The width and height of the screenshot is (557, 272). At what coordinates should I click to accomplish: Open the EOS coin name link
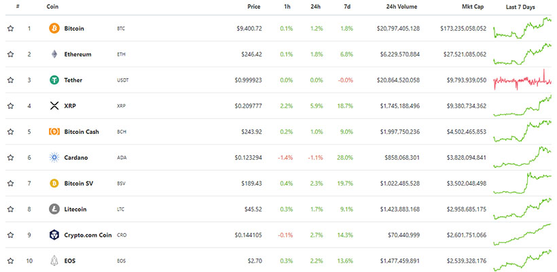[x=69, y=261]
